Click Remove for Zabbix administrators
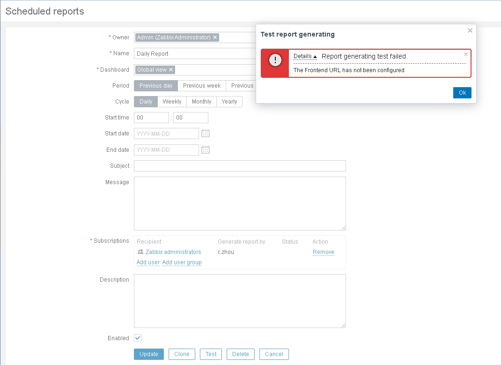501x365 pixels. pyautogui.click(x=324, y=252)
